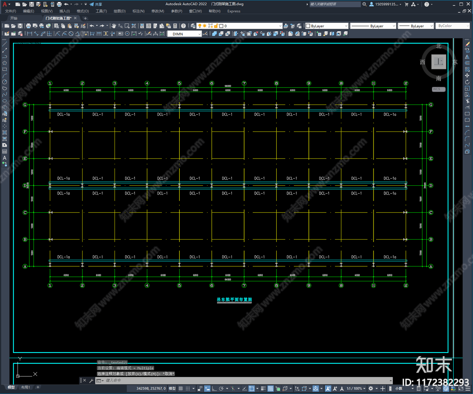Screen dimensions: 473x394
Task: Select the Pan hand tool
Action: (114, 26)
